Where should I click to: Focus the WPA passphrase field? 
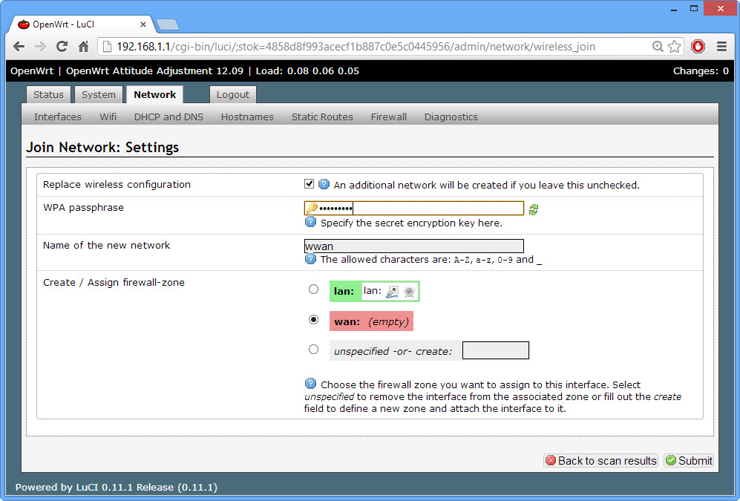pos(414,208)
